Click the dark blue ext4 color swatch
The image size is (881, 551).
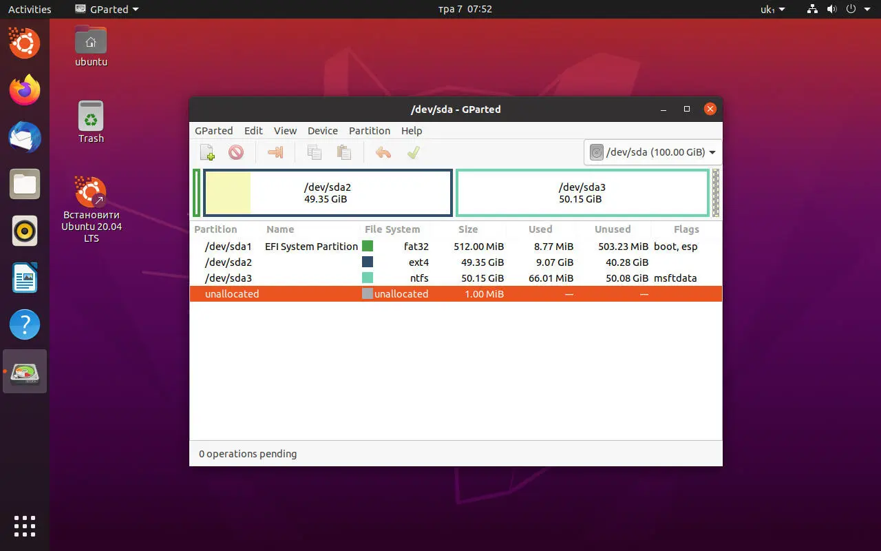coord(368,262)
